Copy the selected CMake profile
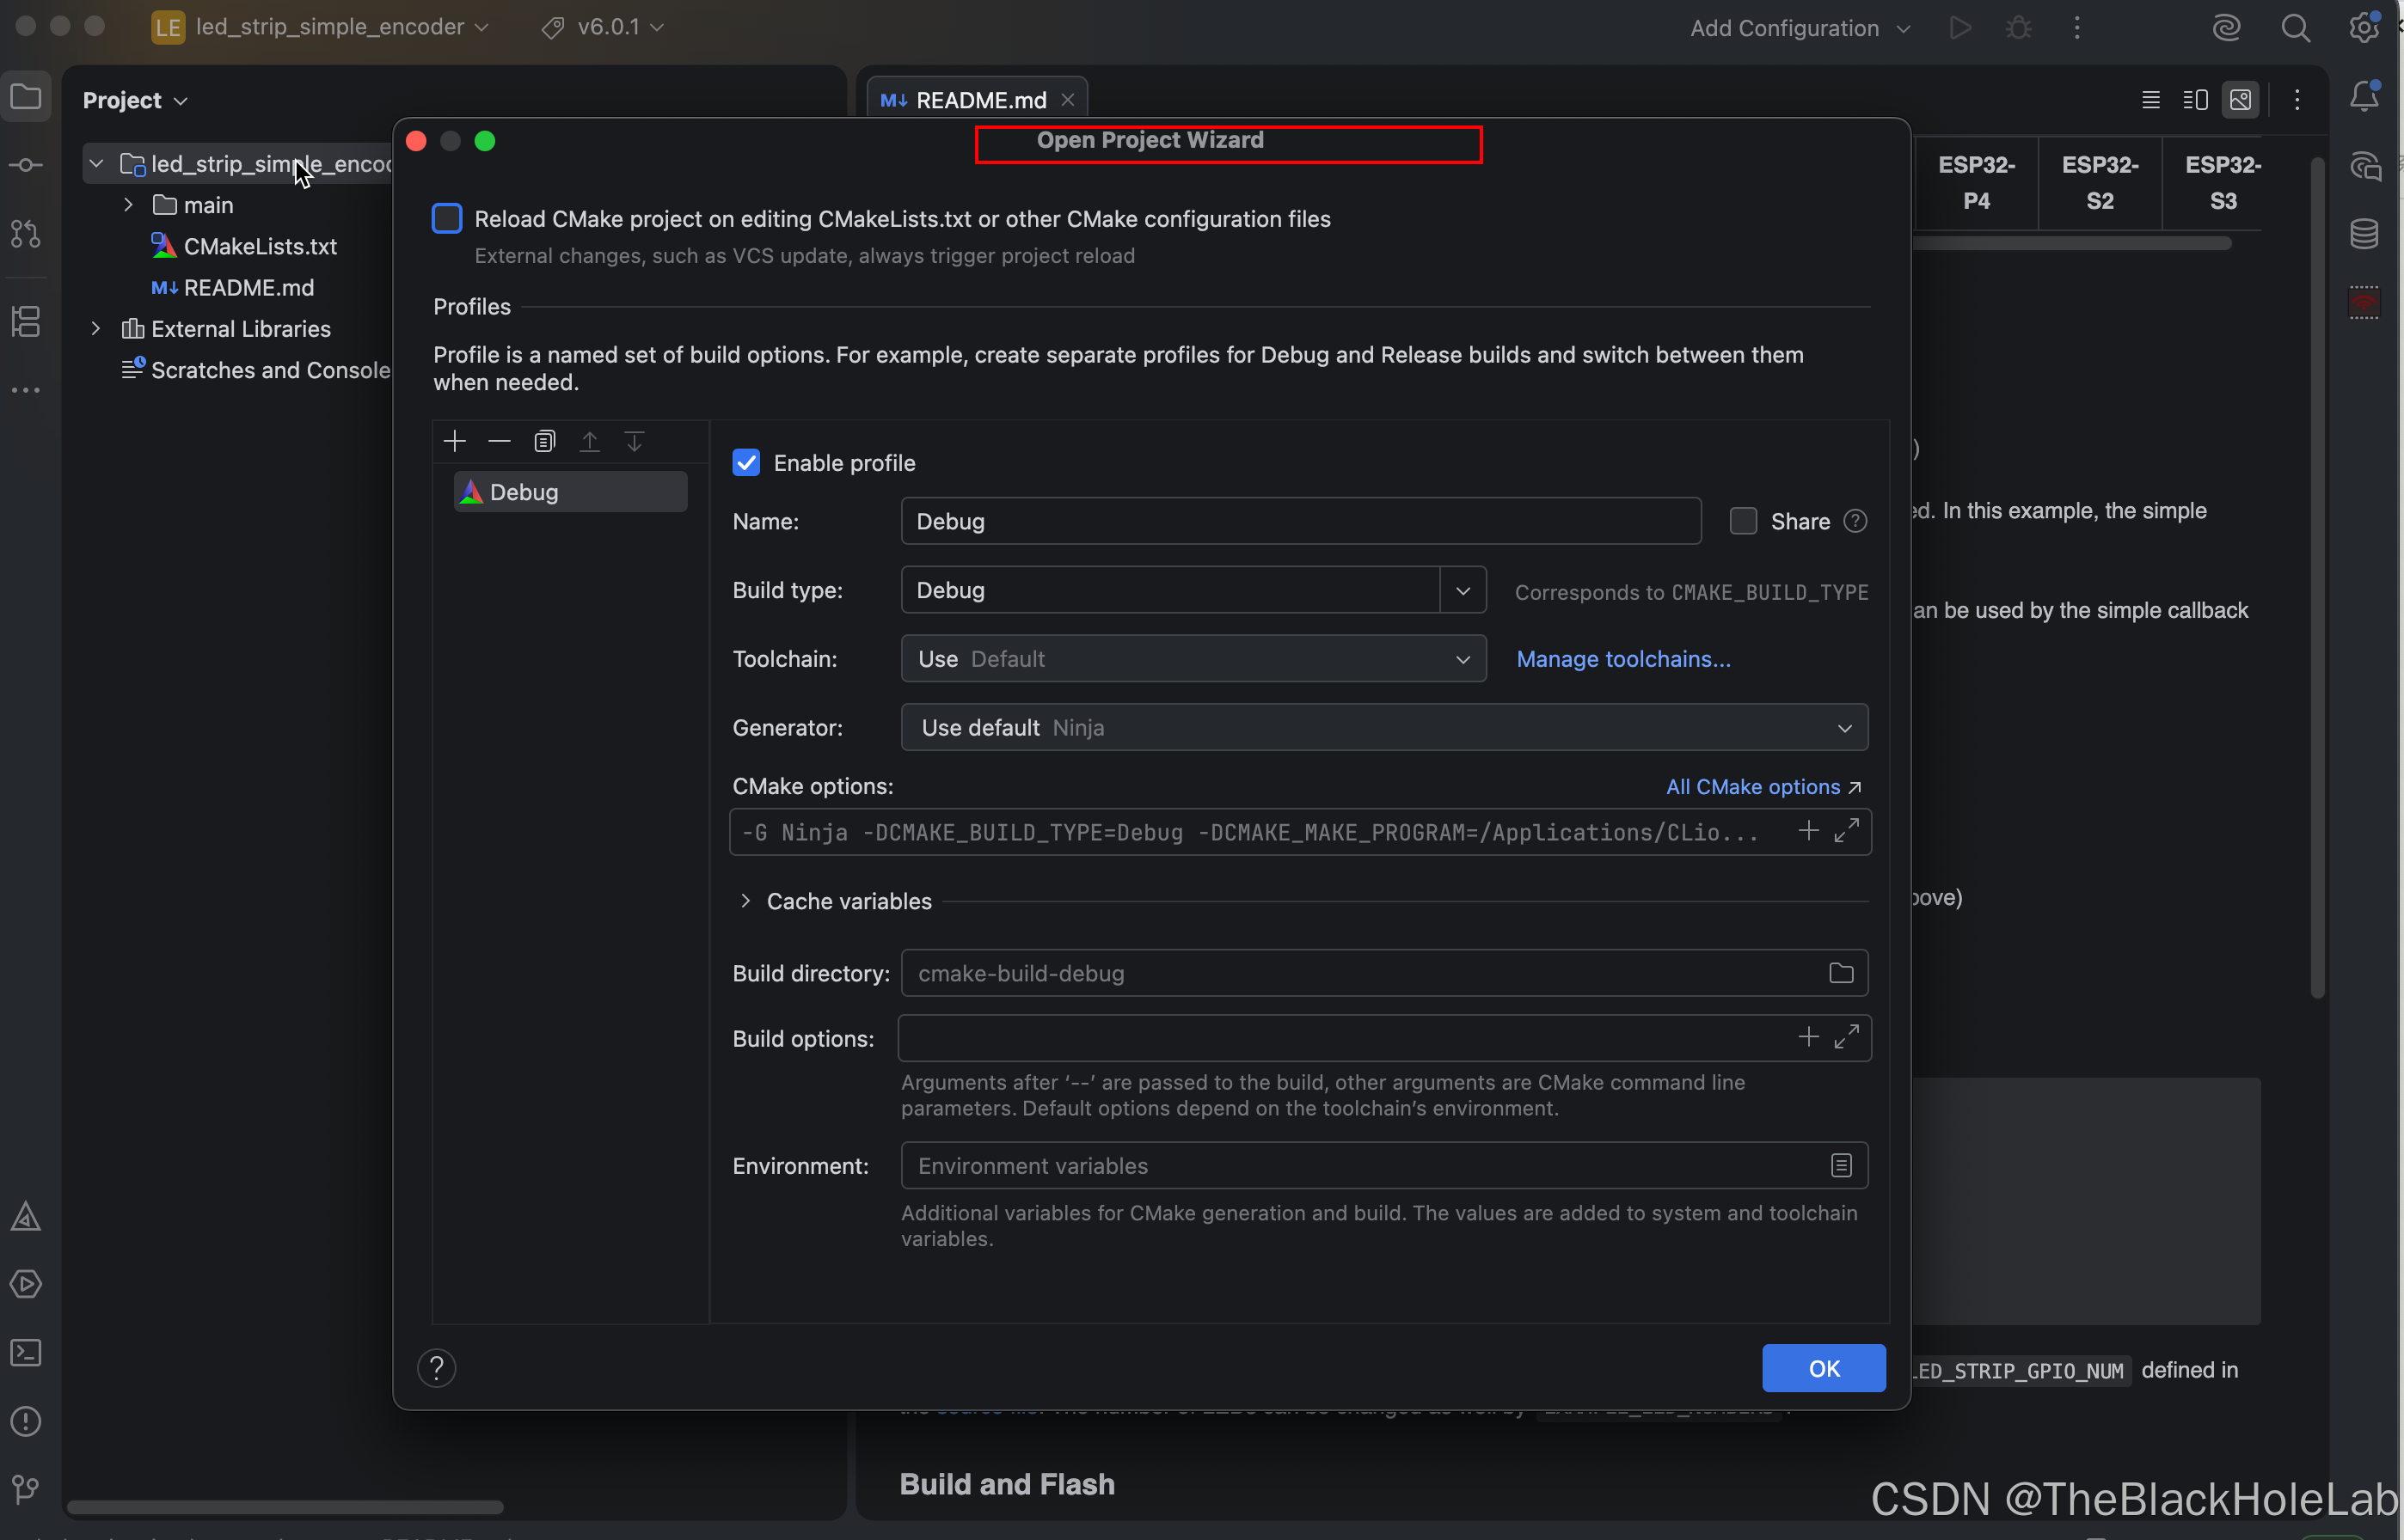The width and height of the screenshot is (2404, 1540). point(544,441)
